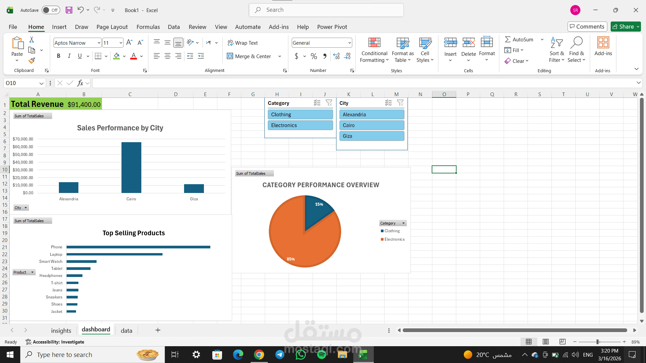Click Clear Filter icon on Category slicer
The image size is (646, 363).
[x=329, y=103]
